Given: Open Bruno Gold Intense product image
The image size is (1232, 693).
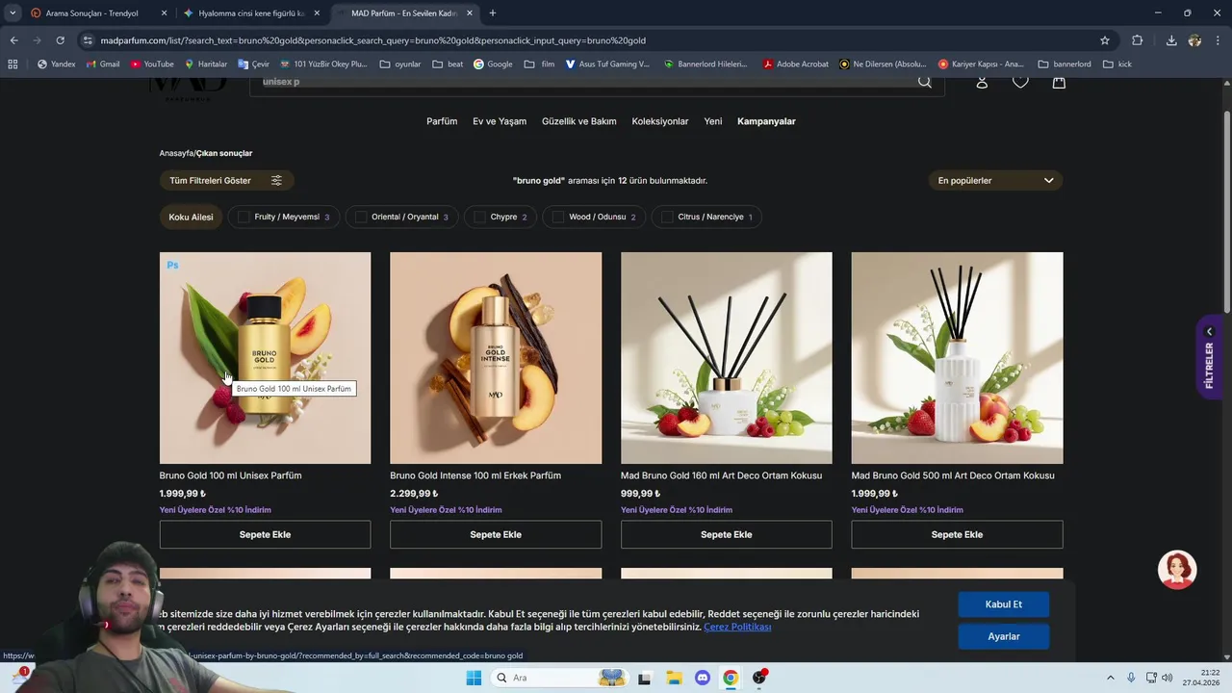Looking at the screenshot, I should 496,358.
